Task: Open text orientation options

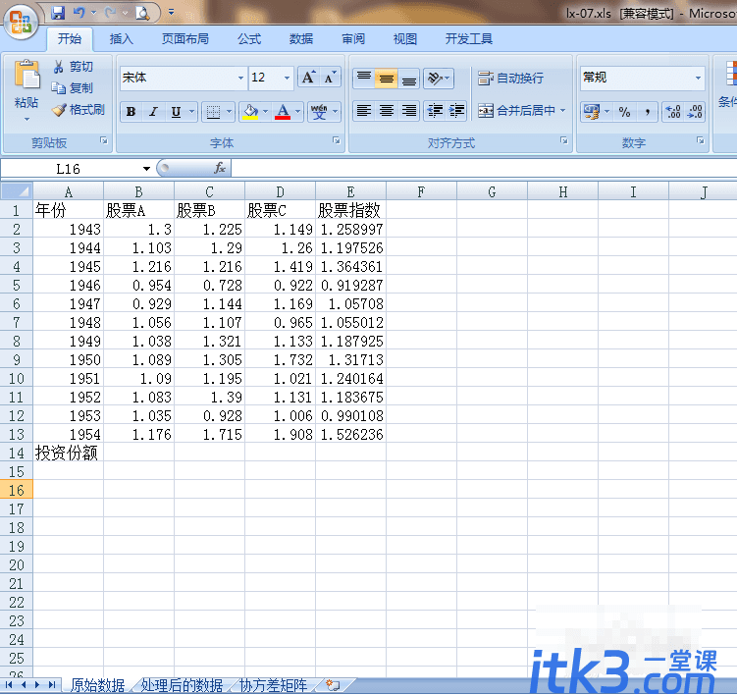Action: click(x=439, y=79)
